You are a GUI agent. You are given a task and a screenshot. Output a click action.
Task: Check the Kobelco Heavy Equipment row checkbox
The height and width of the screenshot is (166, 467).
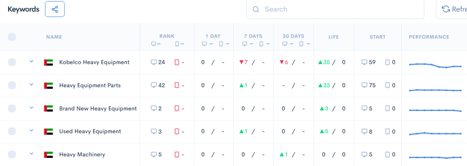[x=12, y=62]
